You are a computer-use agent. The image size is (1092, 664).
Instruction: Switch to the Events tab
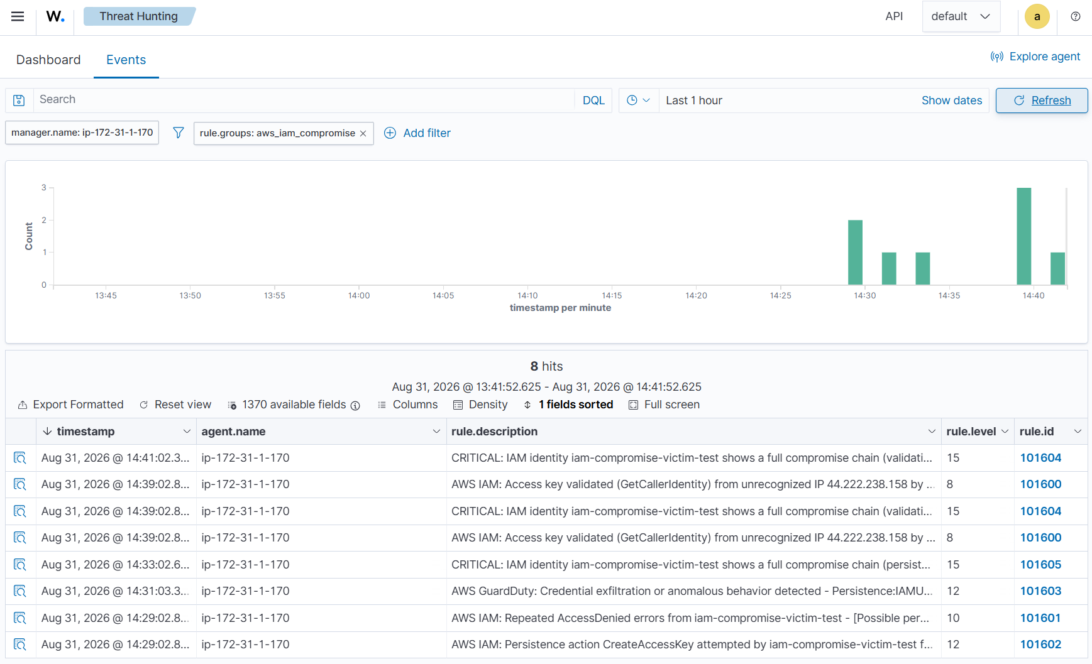click(x=126, y=60)
